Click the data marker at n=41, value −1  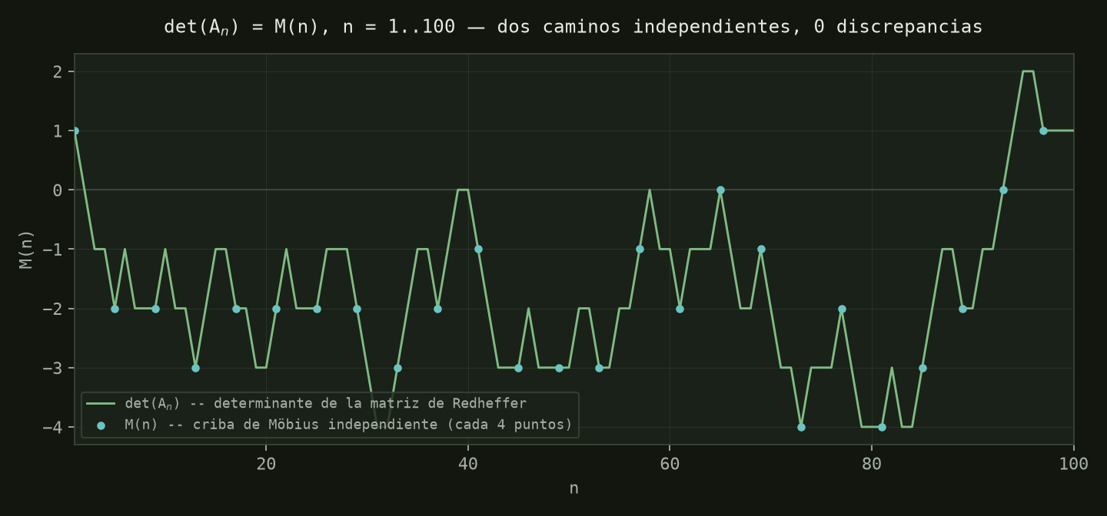478,249
